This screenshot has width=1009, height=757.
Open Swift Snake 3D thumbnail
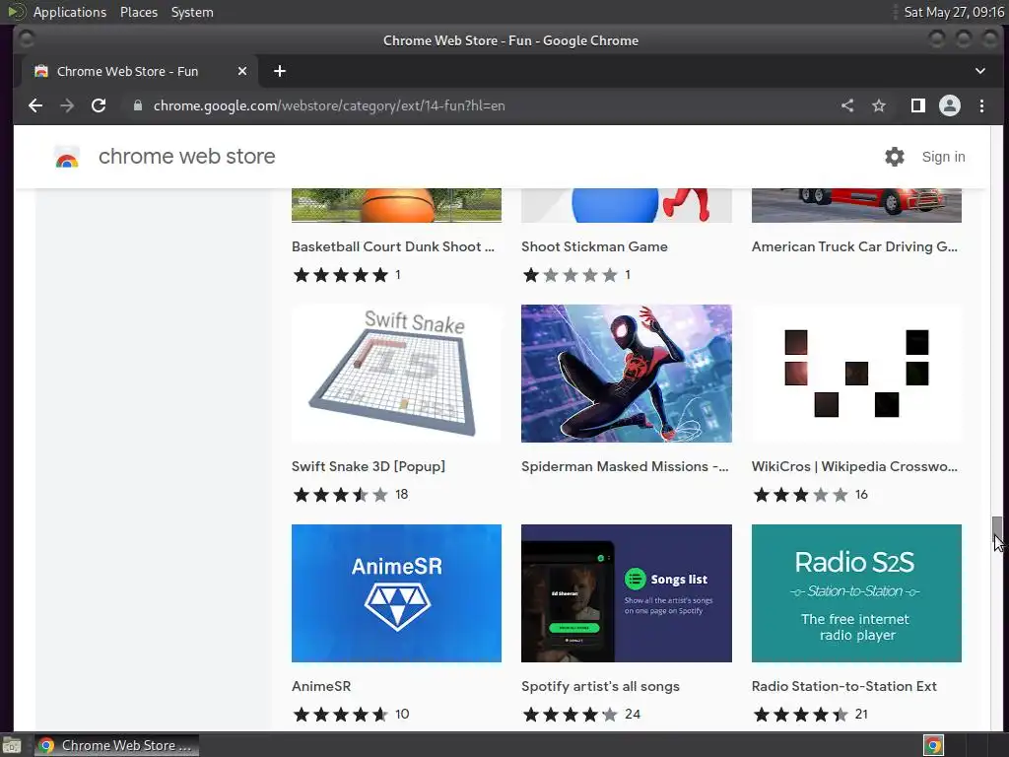tap(396, 374)
